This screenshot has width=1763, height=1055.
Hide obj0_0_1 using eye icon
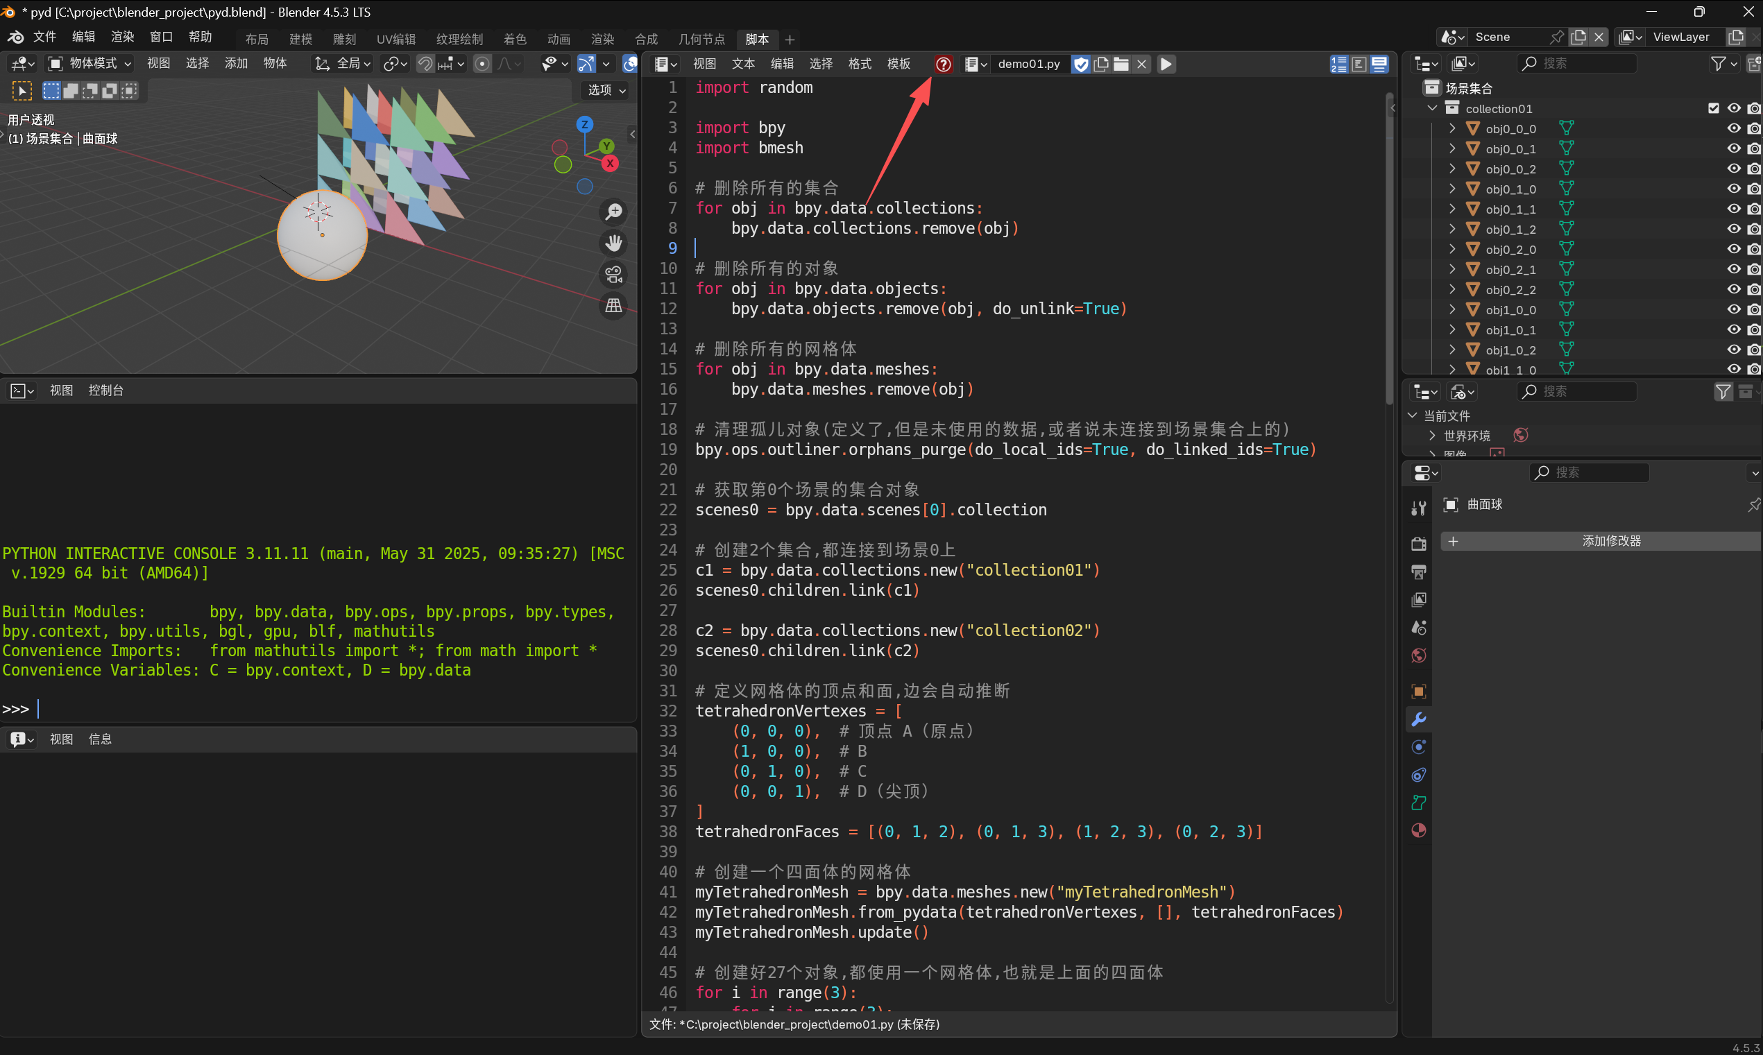pos(1733,148)
